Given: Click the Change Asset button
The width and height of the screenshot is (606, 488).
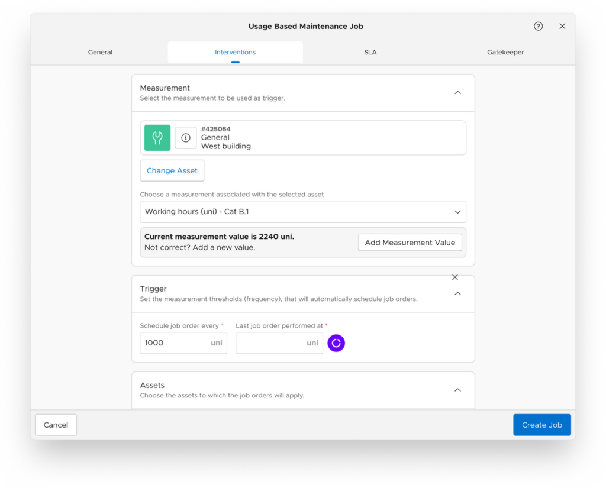Looking at the screenshot, I should click(172, 170).
